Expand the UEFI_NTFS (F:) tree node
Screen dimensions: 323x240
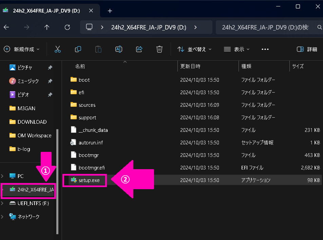(x=2, y=203)
